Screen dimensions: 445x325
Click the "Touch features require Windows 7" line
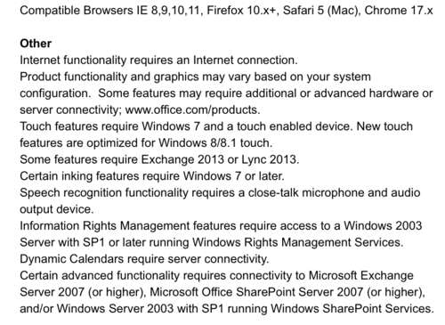tap(216, 126)
